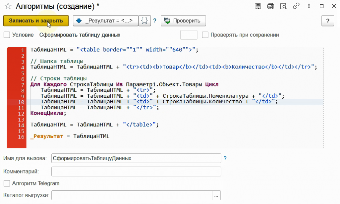Screen dimensions: 340x204
Task: Enable the Алгоритм Telegram checkbox
Action: pos(7,183)
